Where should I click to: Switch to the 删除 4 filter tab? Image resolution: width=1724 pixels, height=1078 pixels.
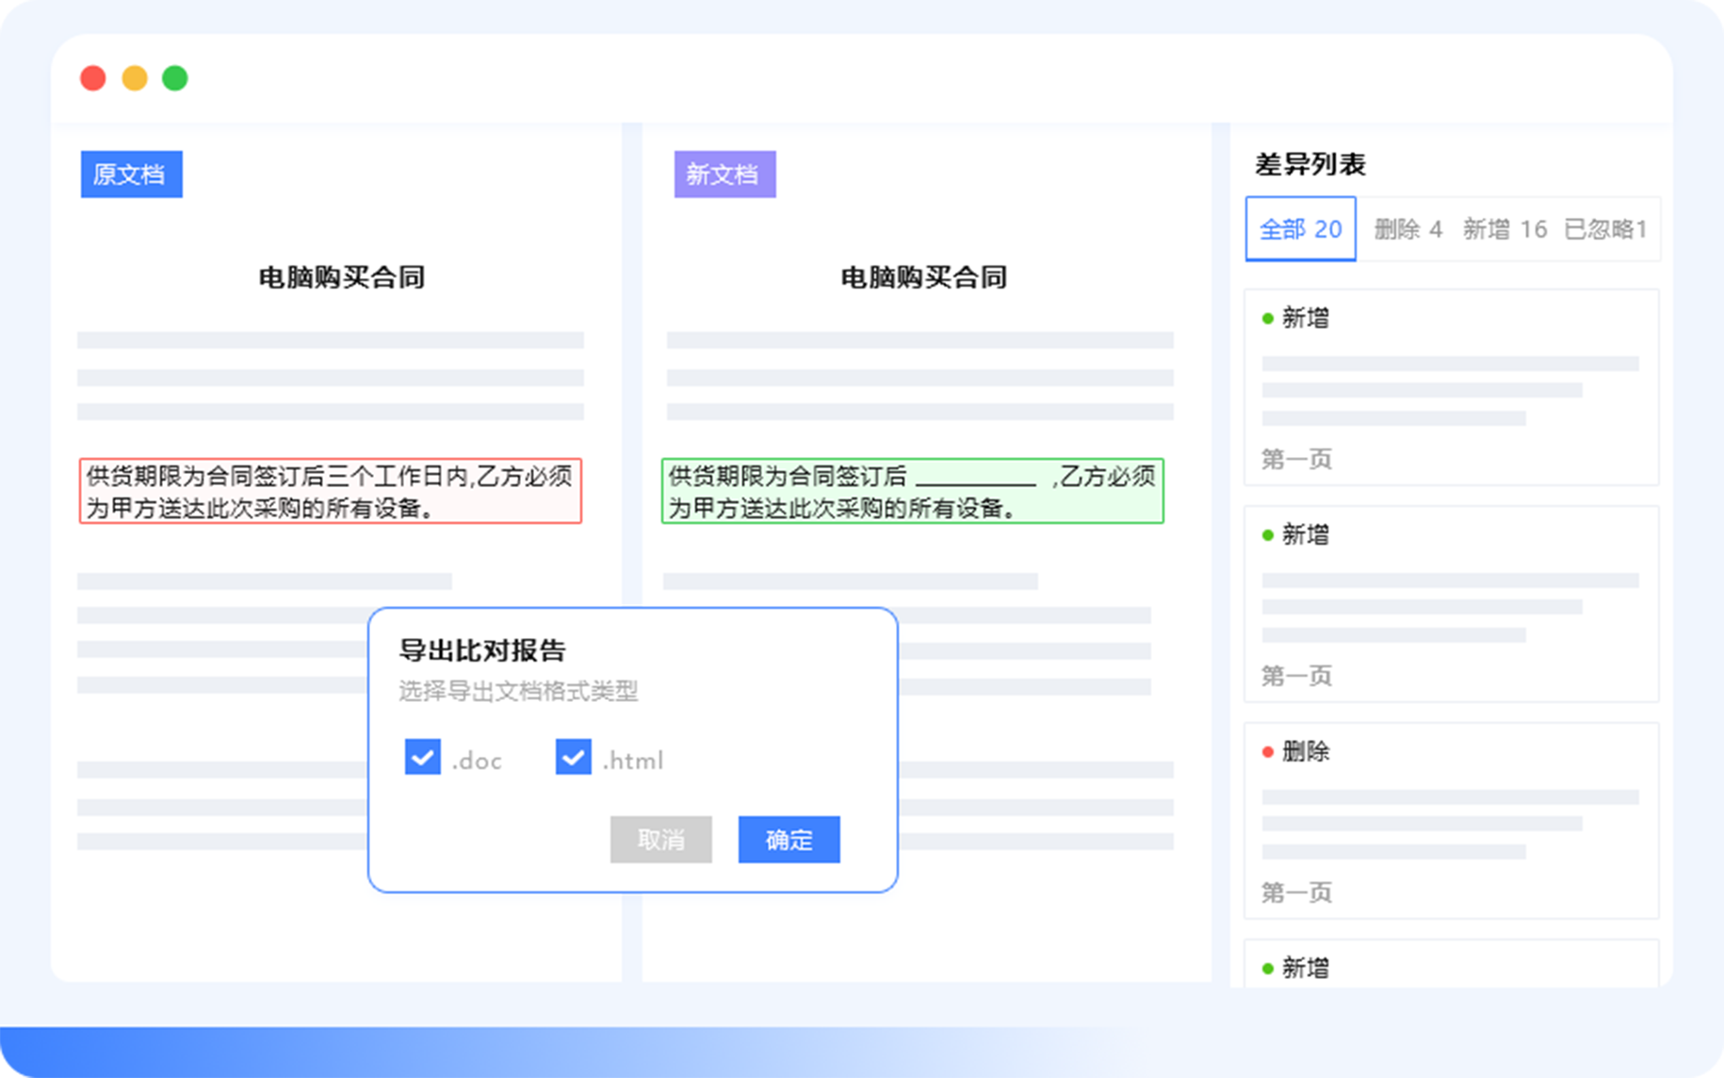point(1407,228)
